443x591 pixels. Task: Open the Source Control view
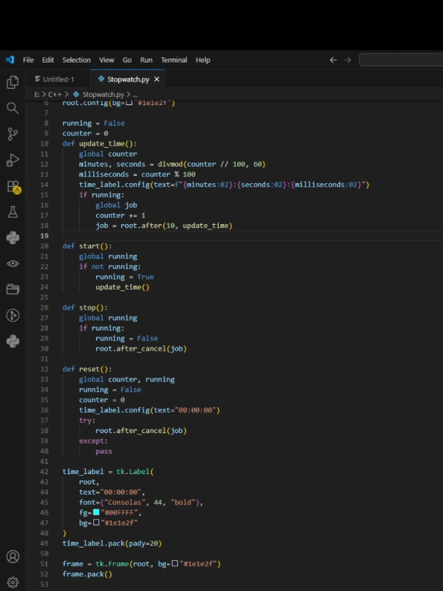click(x=12, y=135)
